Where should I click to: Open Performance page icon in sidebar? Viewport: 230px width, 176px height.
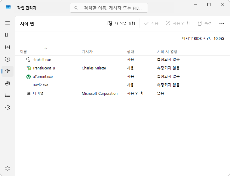click(8, 47)
